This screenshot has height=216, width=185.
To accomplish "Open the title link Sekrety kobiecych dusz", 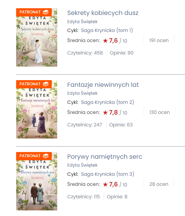I will pos(103,13).
